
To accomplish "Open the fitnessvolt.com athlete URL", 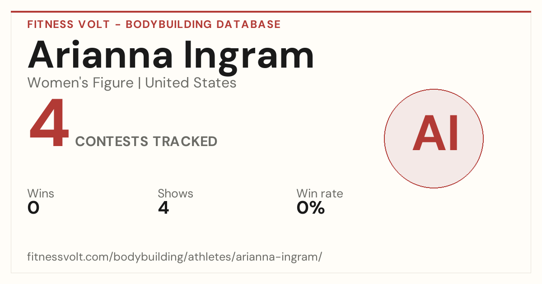I will coord(175,257).
